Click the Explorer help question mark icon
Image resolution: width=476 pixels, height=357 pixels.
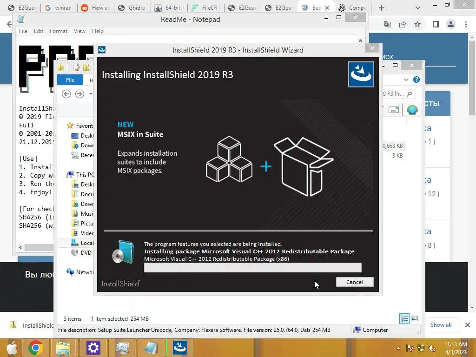(416, 79)
